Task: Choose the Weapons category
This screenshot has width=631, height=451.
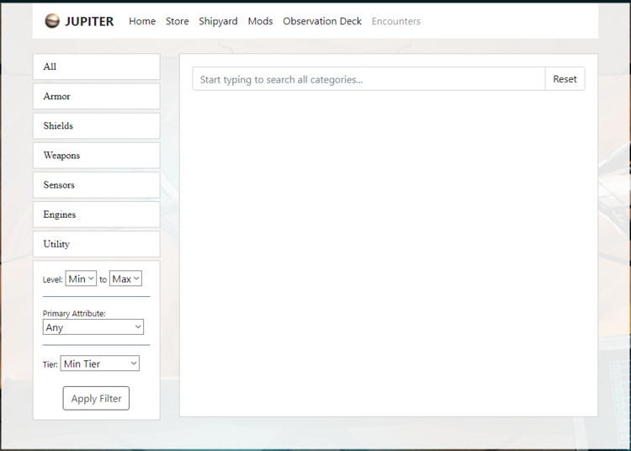Action: 96,156
